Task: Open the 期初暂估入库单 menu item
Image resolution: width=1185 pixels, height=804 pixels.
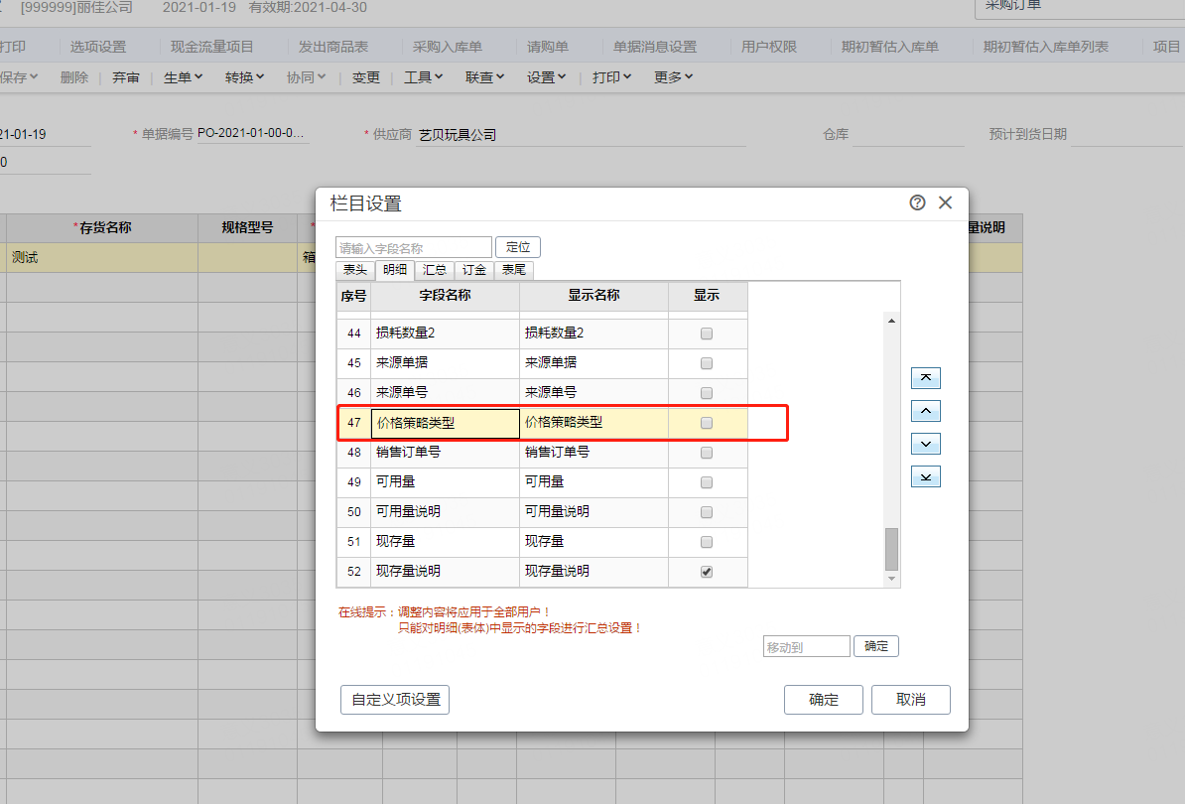Action: [x=890, y=47]
